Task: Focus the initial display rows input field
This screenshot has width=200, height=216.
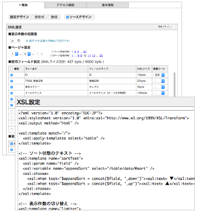Action: click(13, 41)
